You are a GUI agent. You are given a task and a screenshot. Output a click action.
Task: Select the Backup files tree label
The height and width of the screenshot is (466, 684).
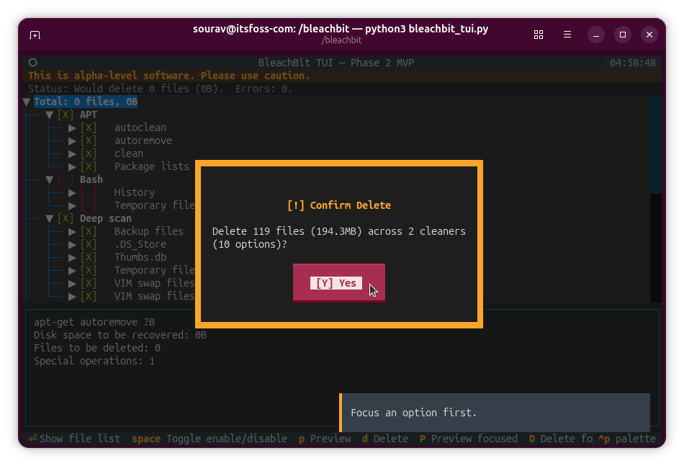(149, 231)
